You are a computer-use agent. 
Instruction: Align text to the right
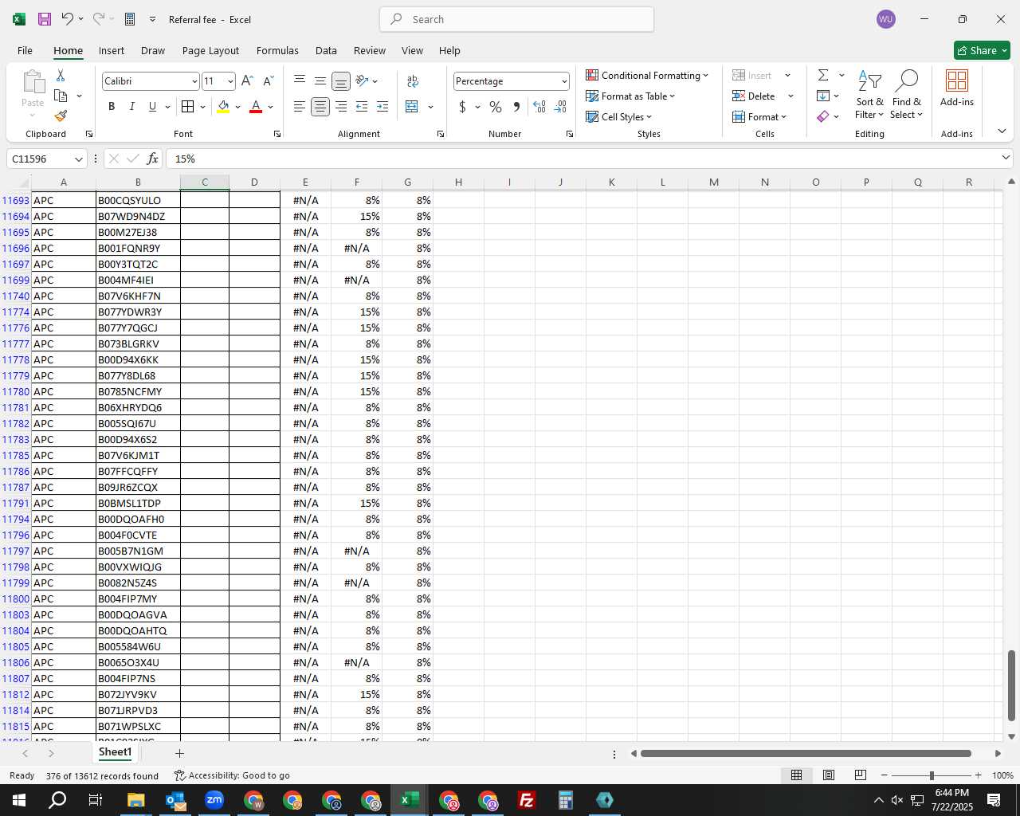tap(341, 107)
